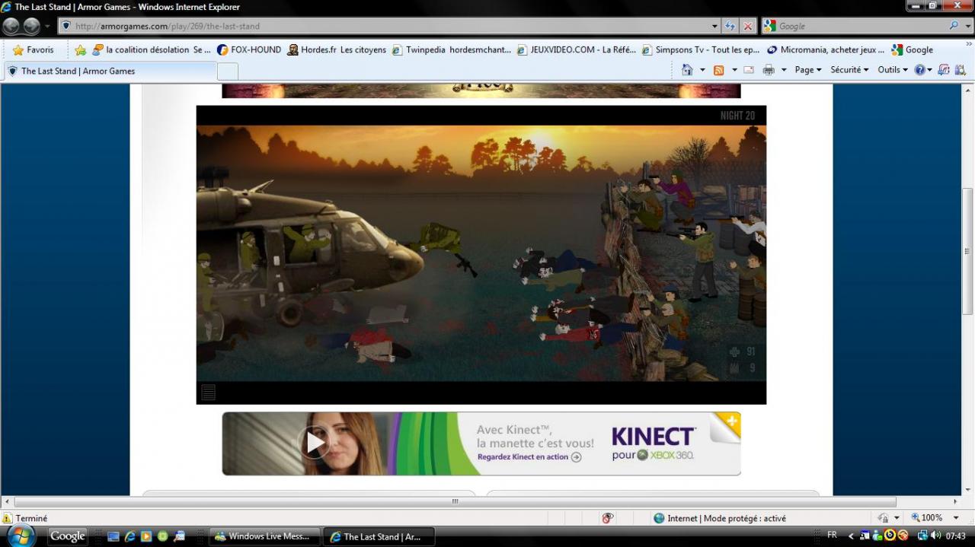The height and width of the screenshot is (547, 975).
Task: Click the Google desktop search box in taskbar
Action: pyautogui.click(x=68, y=536)
